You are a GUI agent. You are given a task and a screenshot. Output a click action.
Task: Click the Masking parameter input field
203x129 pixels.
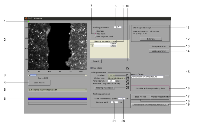click(x=118, y=27)
